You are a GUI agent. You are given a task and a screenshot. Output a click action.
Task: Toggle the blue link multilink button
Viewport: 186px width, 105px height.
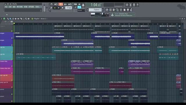79,7
